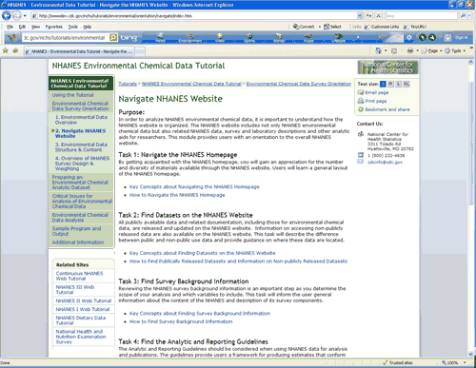Stop loading with the X stop icon
The image size is (476, 368).
pyautogui.click(x=378, y=15)
